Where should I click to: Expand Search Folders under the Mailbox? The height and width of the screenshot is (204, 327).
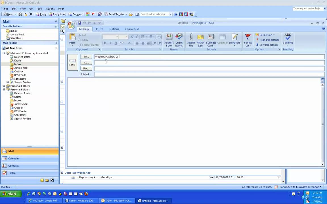[7, 82]
